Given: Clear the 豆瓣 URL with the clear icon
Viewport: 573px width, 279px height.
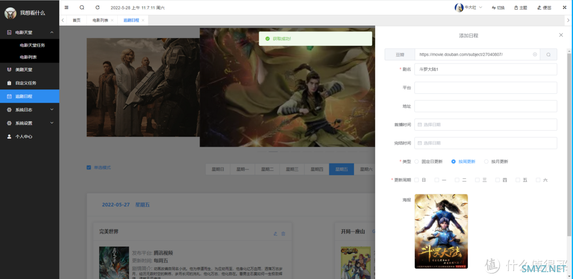Looking at the screenshot, I should pyautogui.click(x=535, y=55).
